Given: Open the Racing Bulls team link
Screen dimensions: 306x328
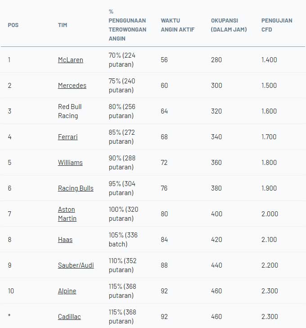Looking at the screenshot, I should (x=76, y=188).
